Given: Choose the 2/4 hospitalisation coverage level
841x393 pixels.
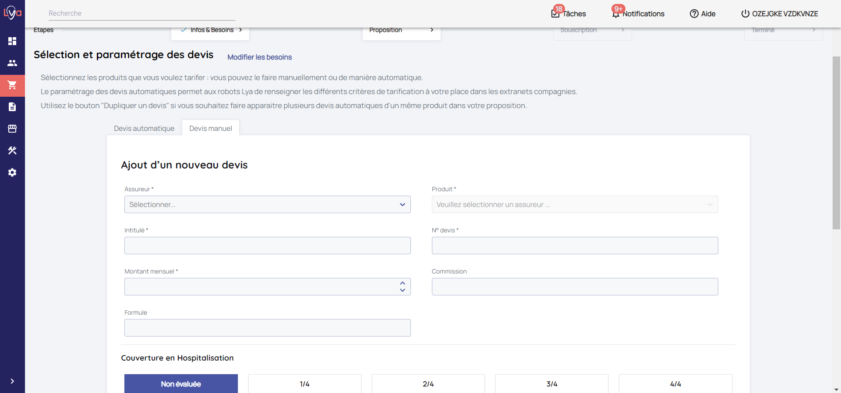Looking at the screenshot, I should pyautogui.click(x=428, y=384).
